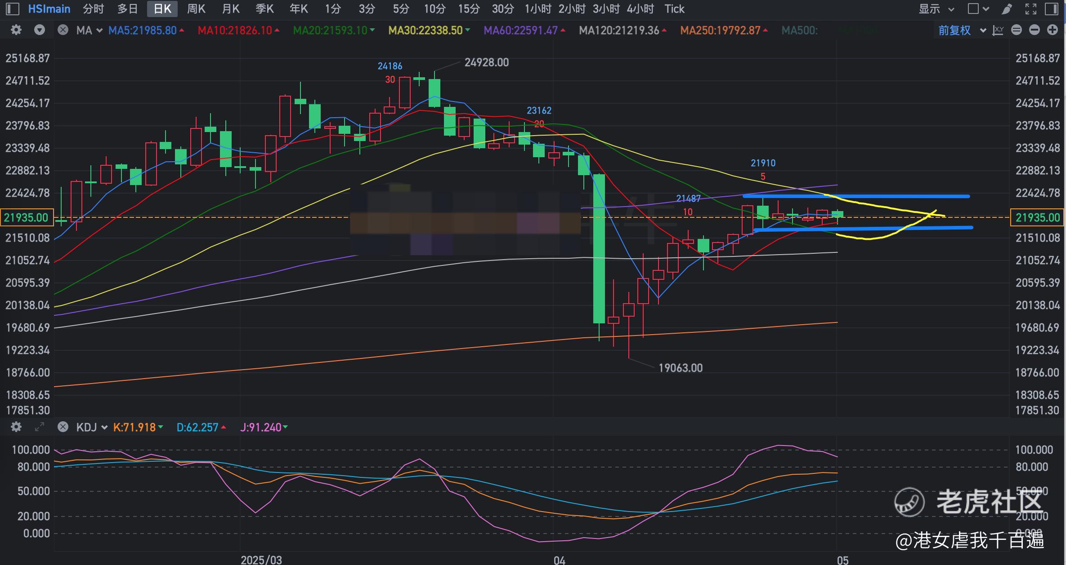Enter fullscreen chart mode

tap(1030, 9)
